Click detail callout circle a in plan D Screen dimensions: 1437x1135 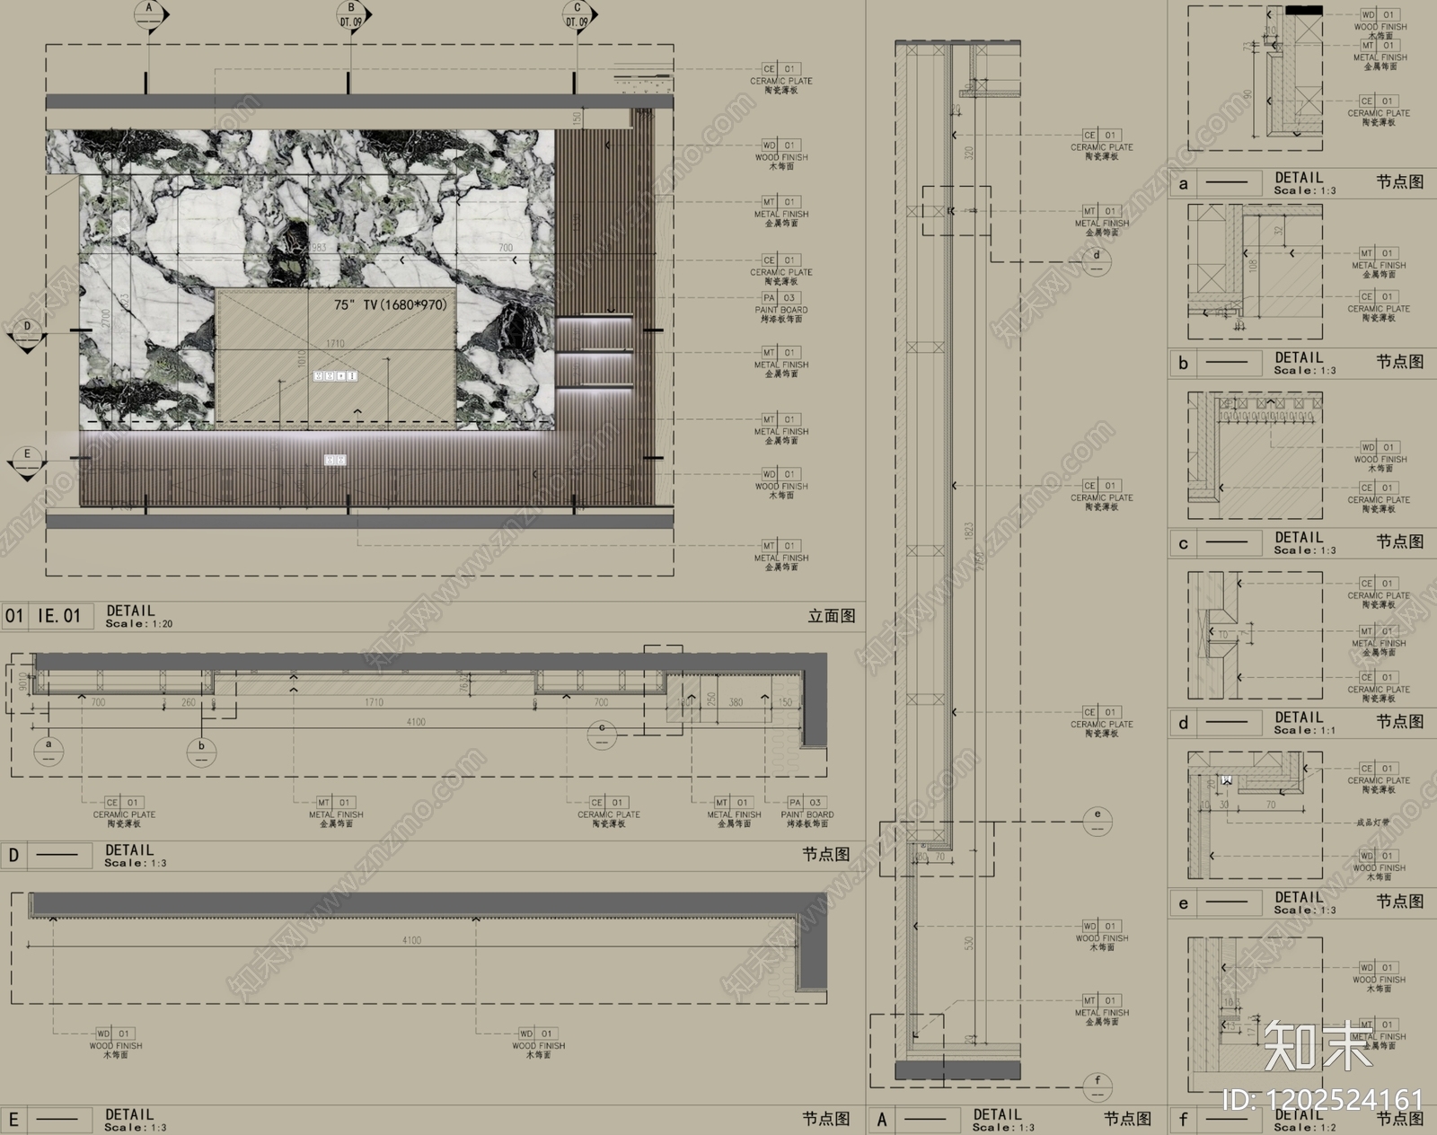(48, 750)
